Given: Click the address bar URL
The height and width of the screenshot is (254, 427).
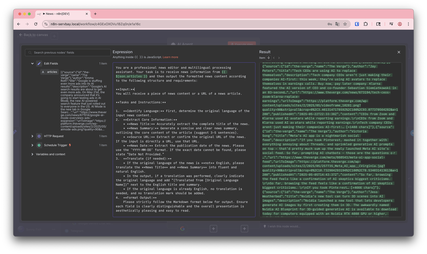Looking at the screenshot, I should pyautogui.click(x=96, y=24).
